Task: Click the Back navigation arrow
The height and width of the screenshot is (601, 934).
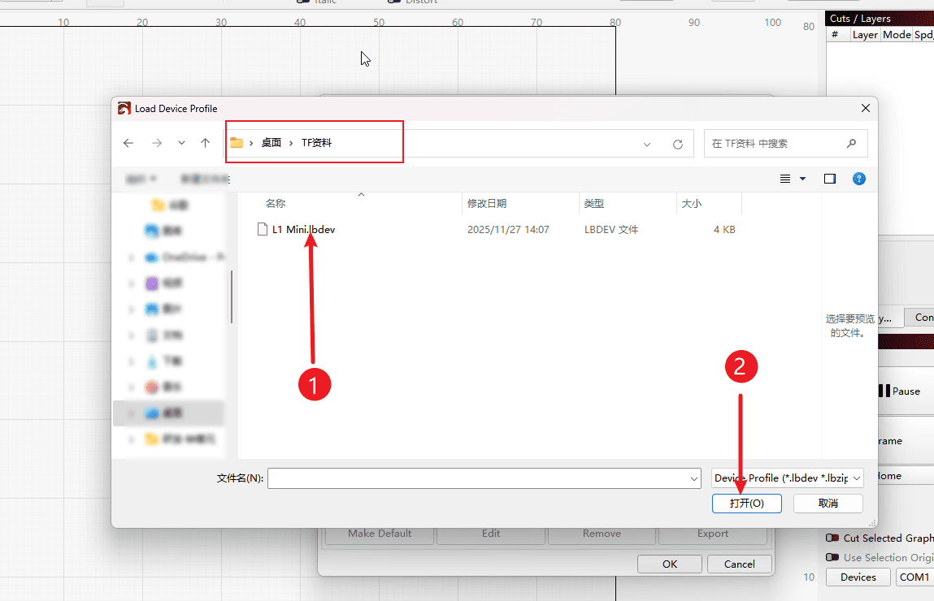Action: coord(128,143)
